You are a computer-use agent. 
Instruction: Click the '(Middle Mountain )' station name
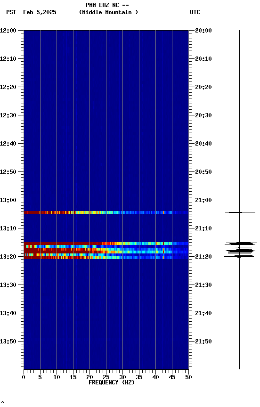coord(108,12)
